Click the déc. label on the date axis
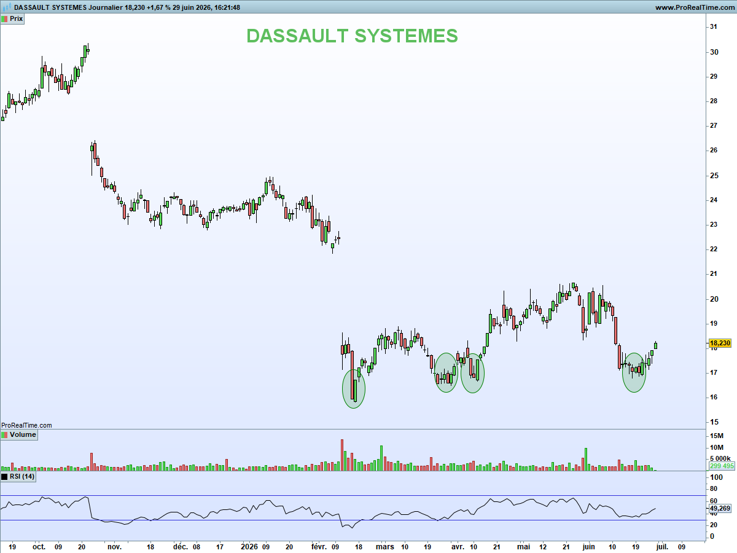The height and width of the screenshot is (553, 737). pyautogui.click(x=181, y=546)
